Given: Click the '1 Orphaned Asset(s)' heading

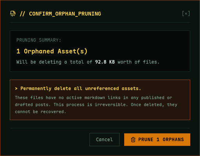Looking at the screenshot, I should pos(52,51).
